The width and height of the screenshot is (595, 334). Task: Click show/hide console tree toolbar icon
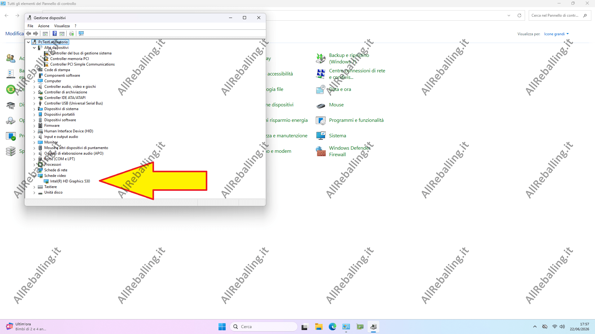(45, 33)
